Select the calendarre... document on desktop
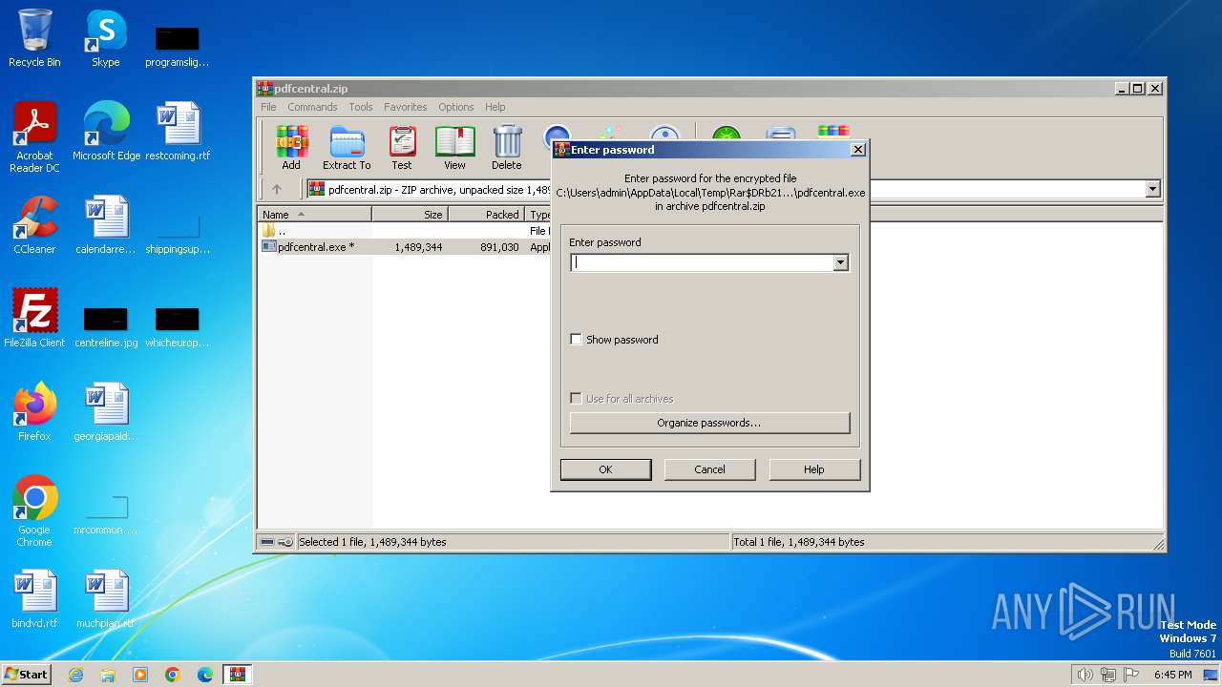 105,225
